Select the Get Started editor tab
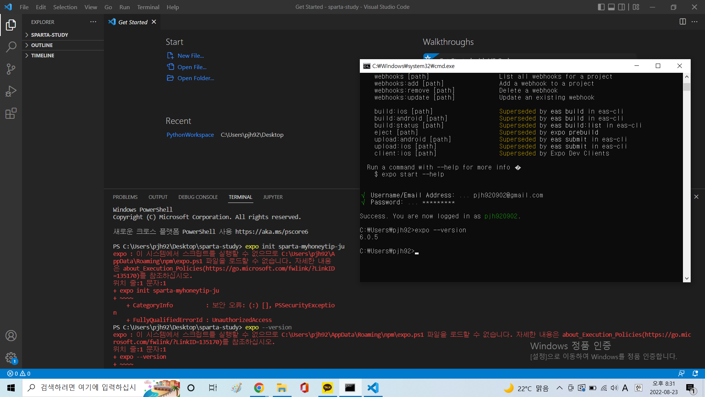Viewport: 705px width, 397px height. click(132, 22)
